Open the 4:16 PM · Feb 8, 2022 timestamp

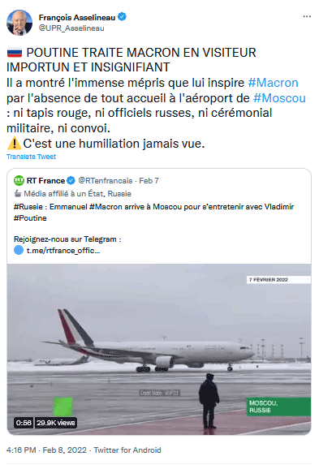[x=46, y=450]
